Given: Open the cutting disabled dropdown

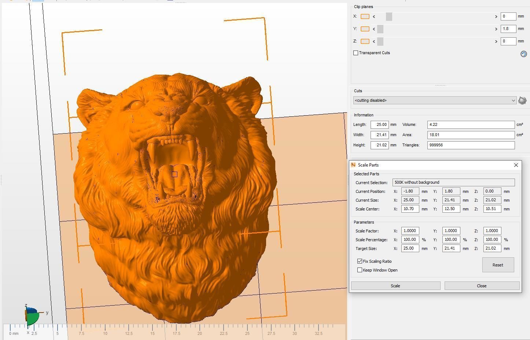Looking at the screenshot, I should (435, 100).
